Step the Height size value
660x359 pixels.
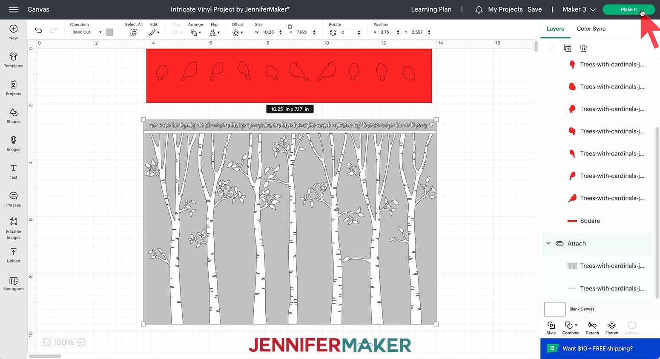pyautogui.click(x=314, y=32)
